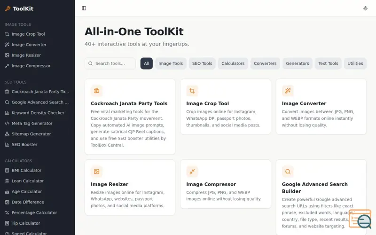Click the orange bug icon on Cockroach card
The width and height of the screenshot is (376, 235).
coord(97,91)
